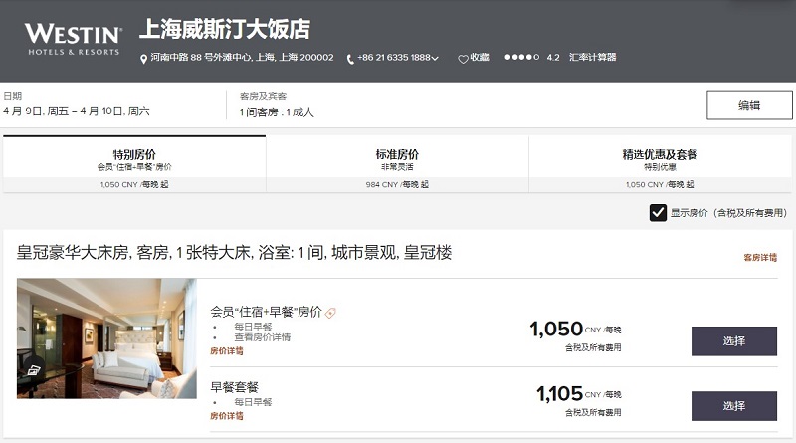Click the 1 间客房 : 1 成人 text

pyautogui.click(x=277, y=112)
